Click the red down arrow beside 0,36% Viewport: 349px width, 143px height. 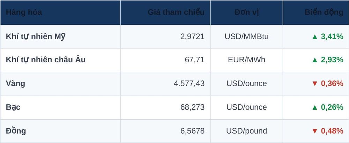[315, 84]
